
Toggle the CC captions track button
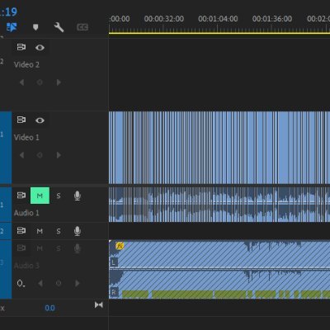coord(82,27)
